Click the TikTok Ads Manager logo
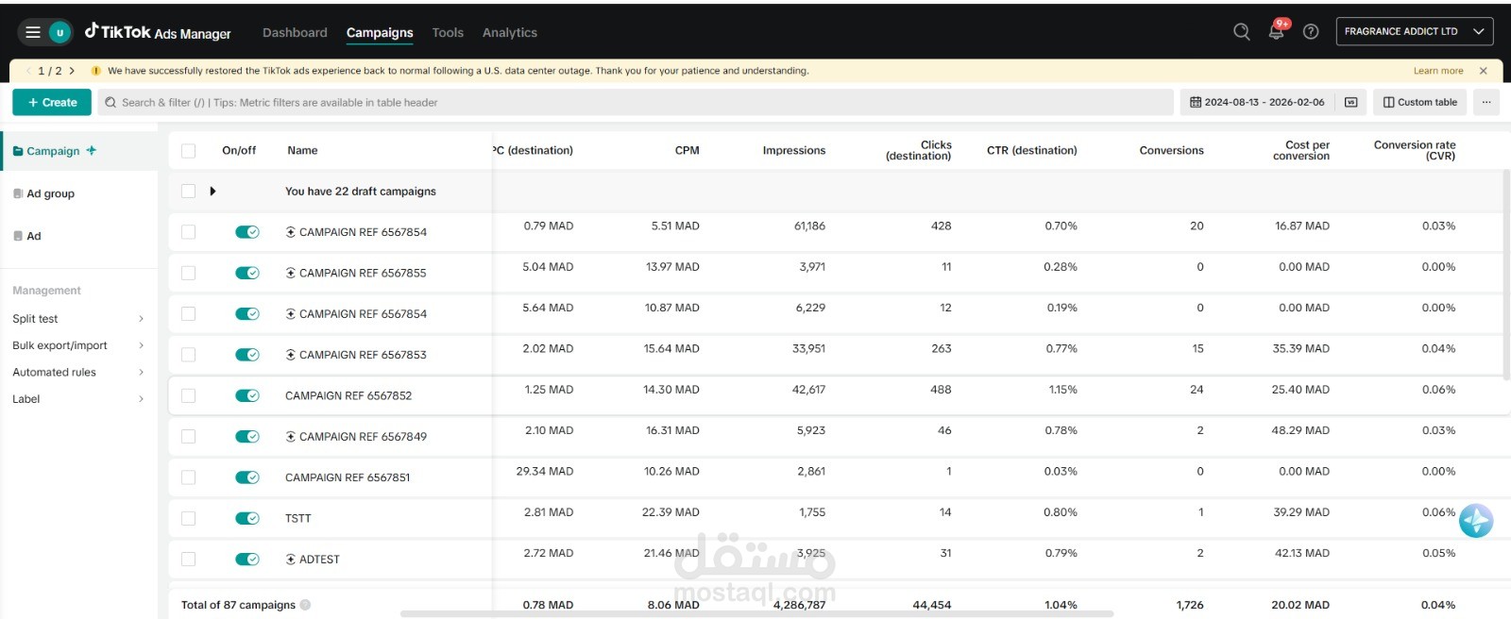 tap(158, 32)
